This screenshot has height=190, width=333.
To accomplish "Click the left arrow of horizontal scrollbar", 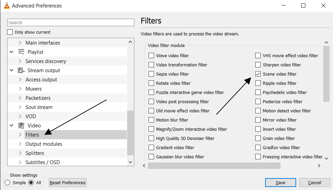I will [144, 165].
